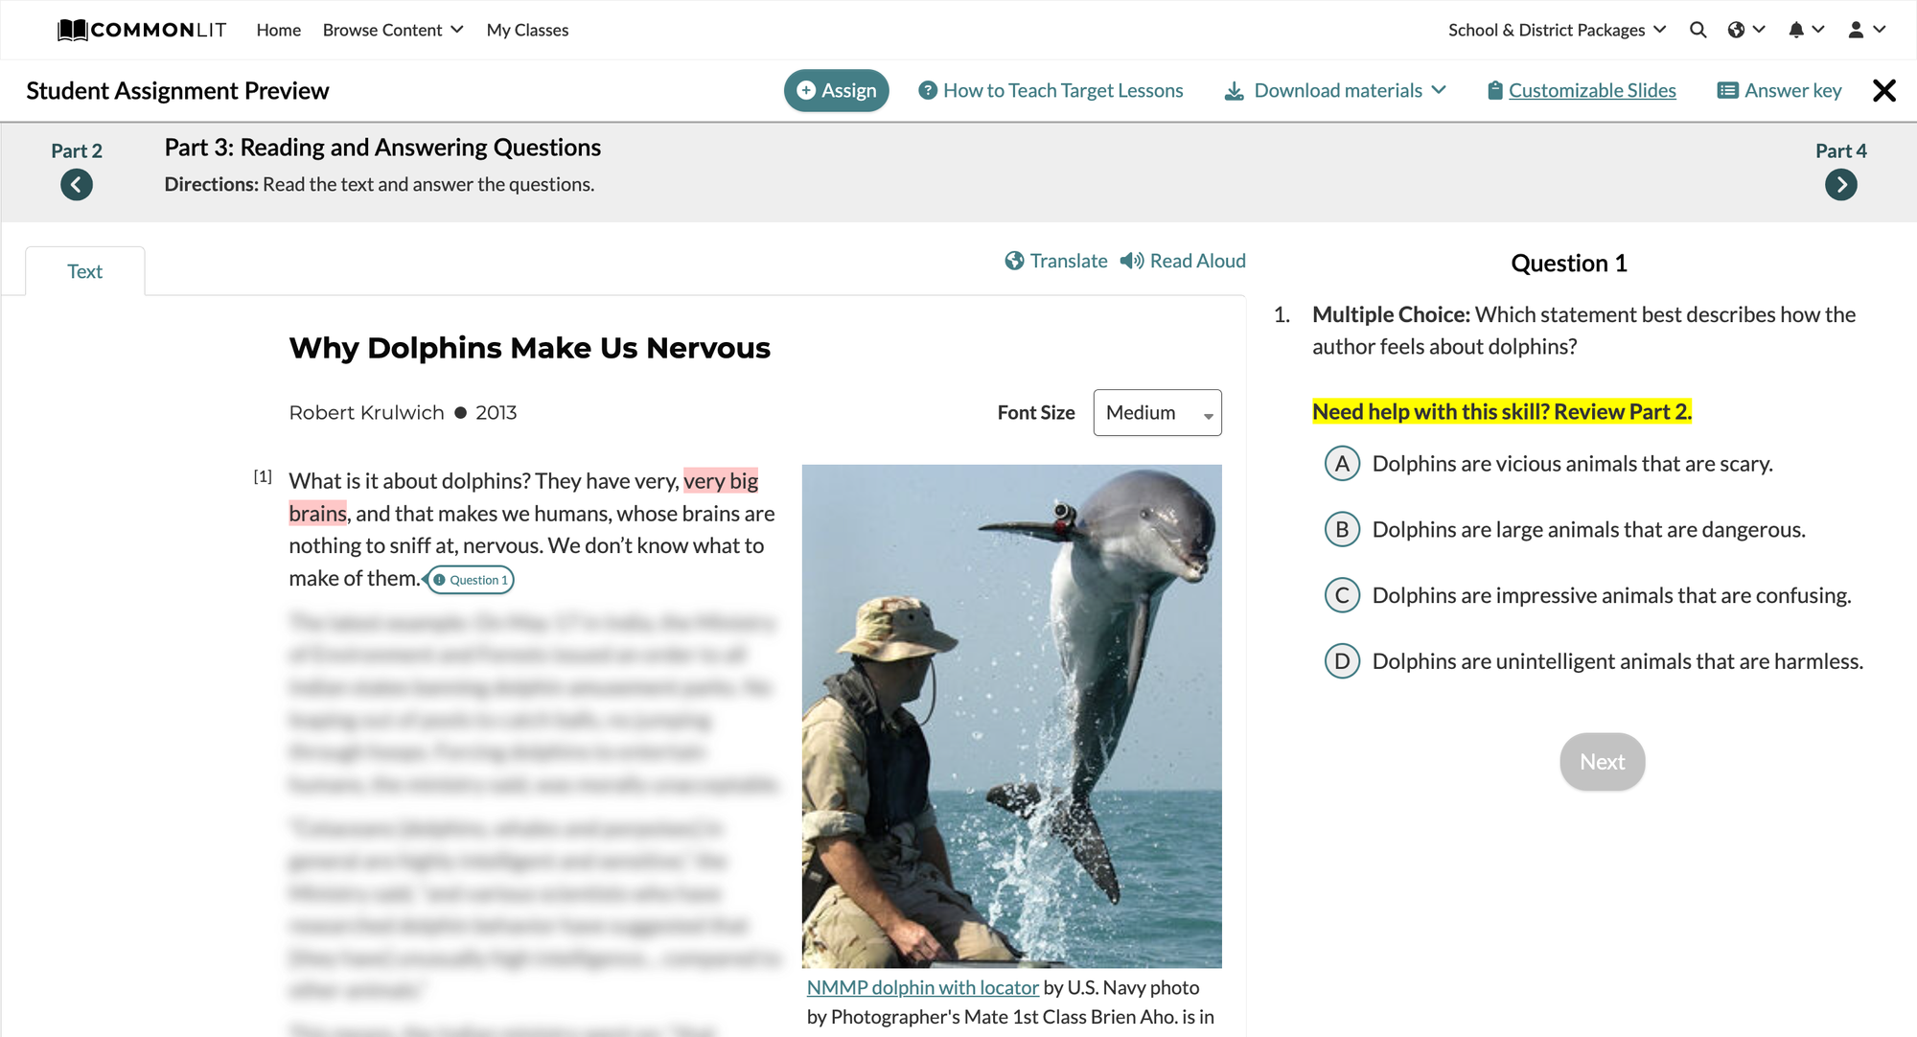Click the Translate globe icon
The width and height of the screenshot is (1917, 1037).
pos(1014,261)
